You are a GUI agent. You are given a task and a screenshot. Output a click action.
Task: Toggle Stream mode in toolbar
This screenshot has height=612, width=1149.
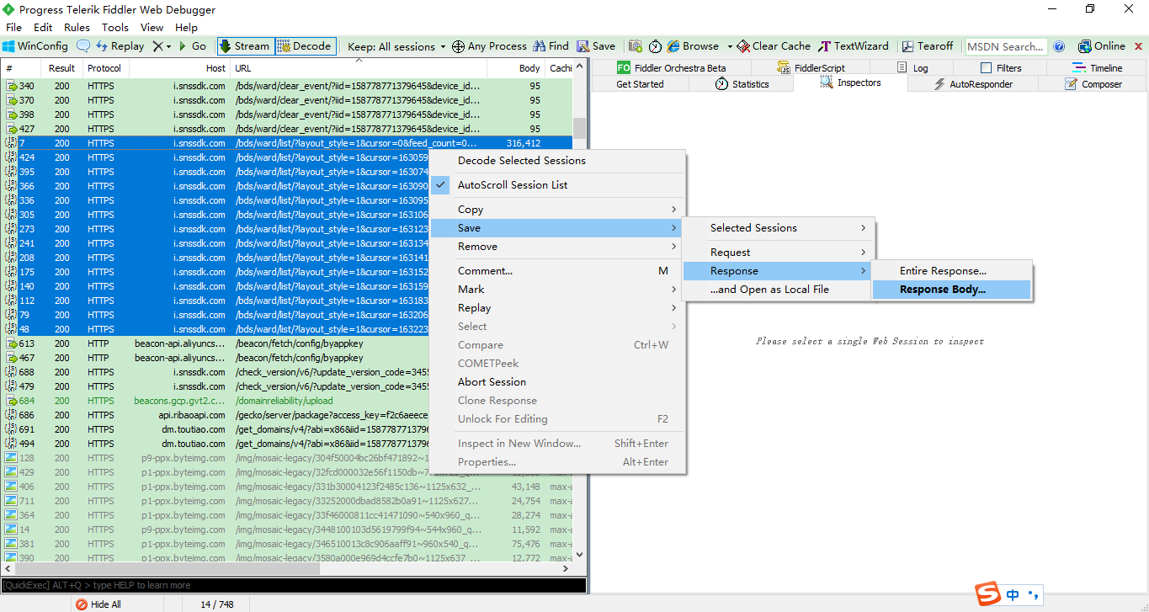point(244,46)
